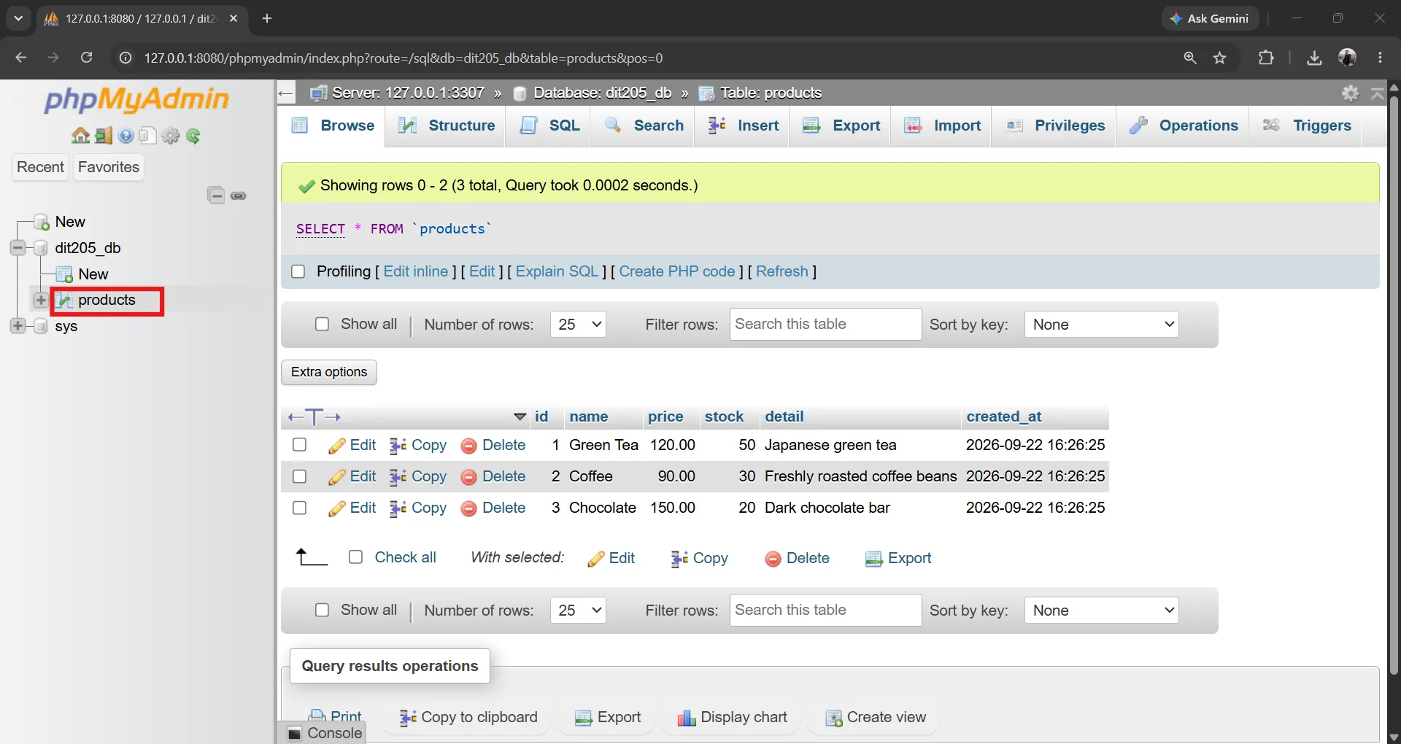
Task: Click upper Filter rows search field
Action: 825,324
